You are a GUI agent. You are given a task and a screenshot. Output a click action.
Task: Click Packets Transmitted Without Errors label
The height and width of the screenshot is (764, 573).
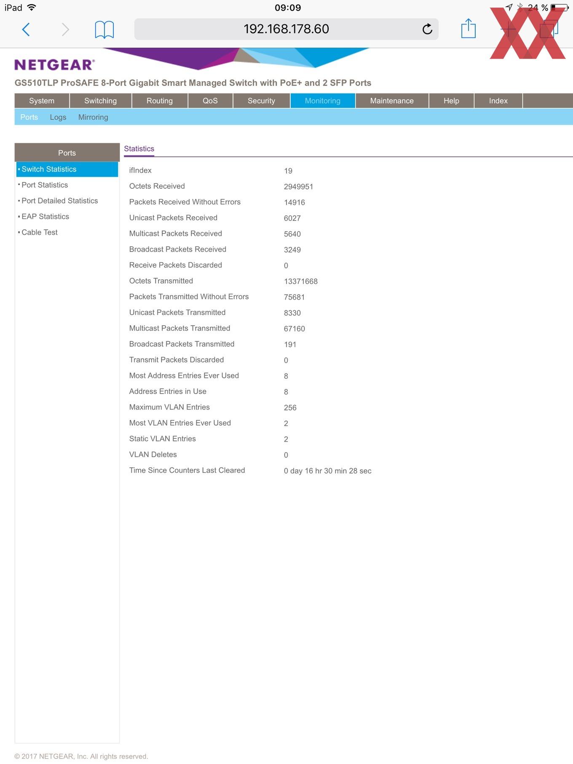point(189,297)
